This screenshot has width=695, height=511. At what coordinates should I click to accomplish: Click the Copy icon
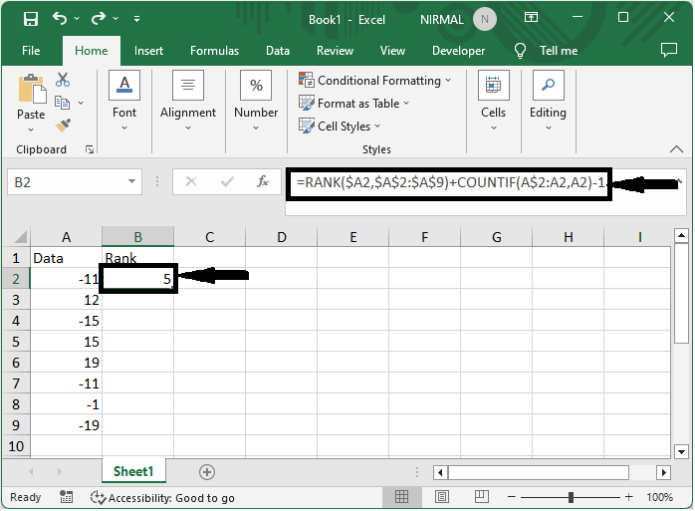(62, 103)
